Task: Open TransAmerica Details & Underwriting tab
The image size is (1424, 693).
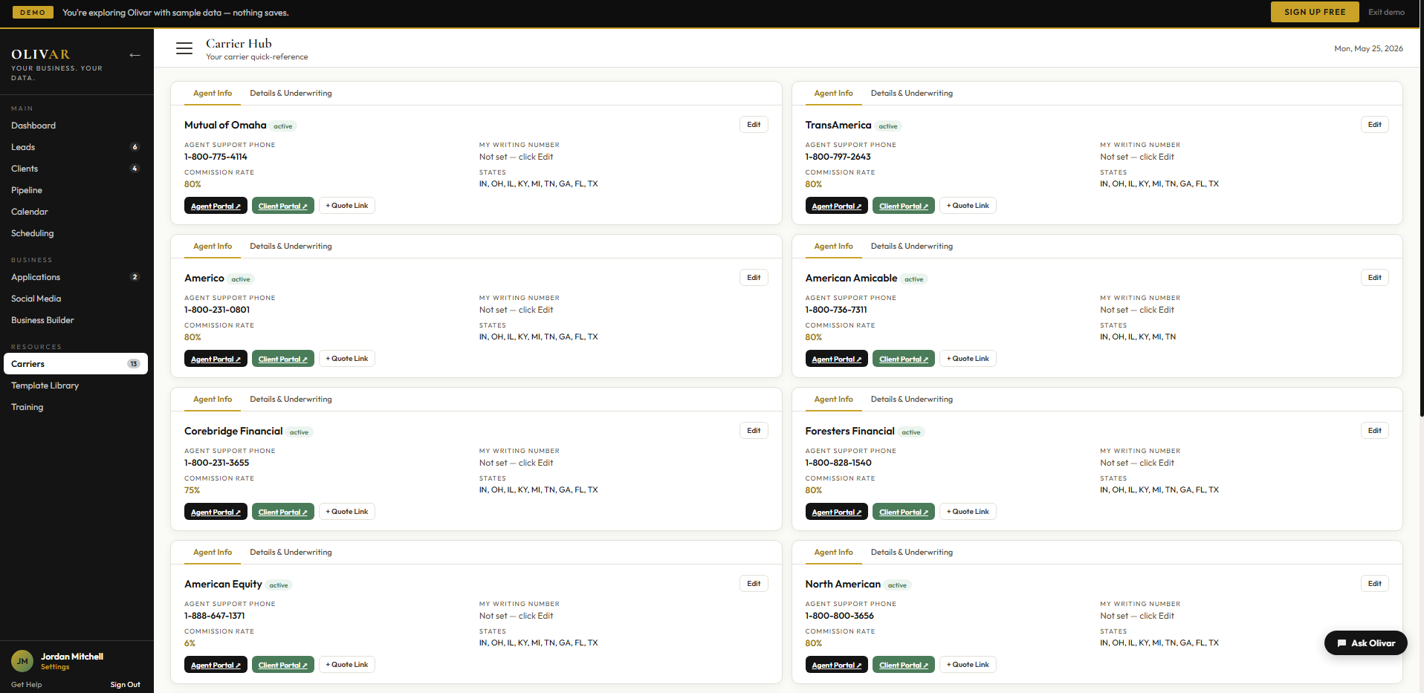Action: click(912, 94)
